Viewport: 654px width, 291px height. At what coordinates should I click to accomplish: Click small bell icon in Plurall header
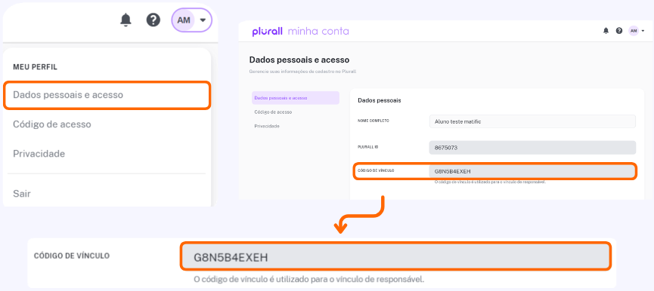(x=606, y=31)
